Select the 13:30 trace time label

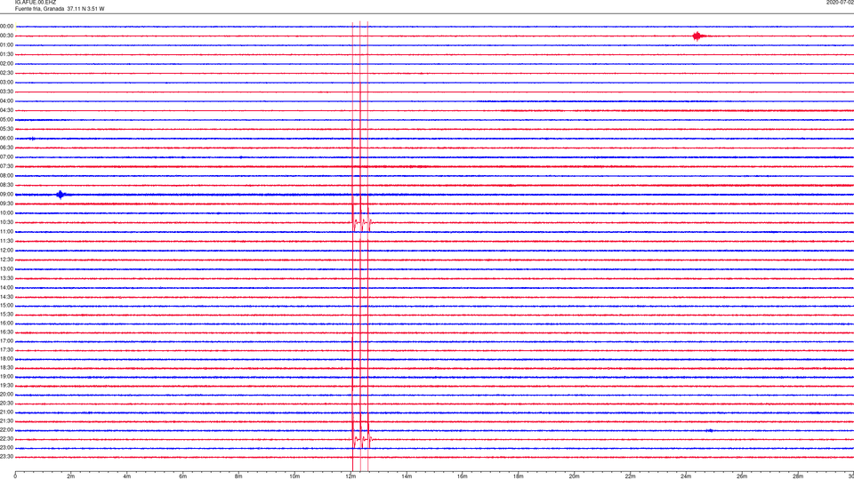[x=6, y=278]
